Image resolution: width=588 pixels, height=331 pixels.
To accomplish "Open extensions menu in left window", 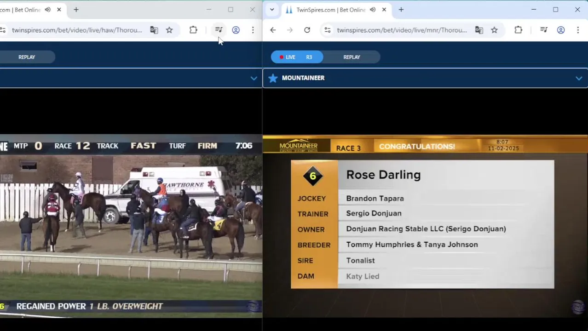I will 193,30.
